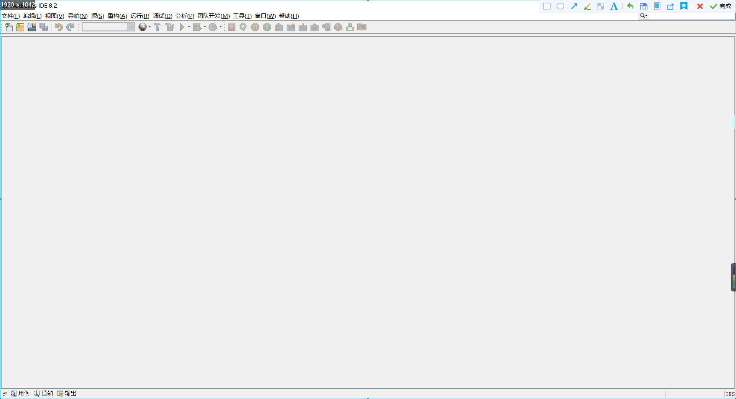
Task: Open the 视图(V) menu
Action: click(55, 16)
